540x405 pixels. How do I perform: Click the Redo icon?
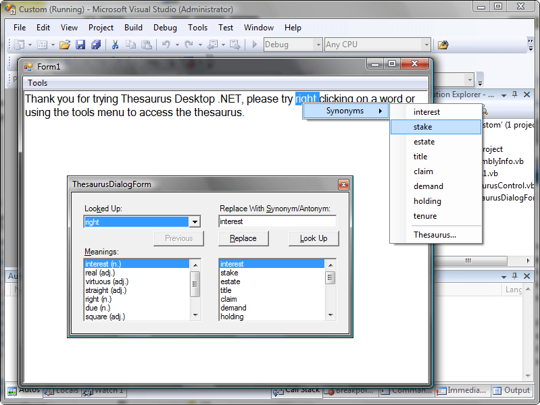point(189,45)
